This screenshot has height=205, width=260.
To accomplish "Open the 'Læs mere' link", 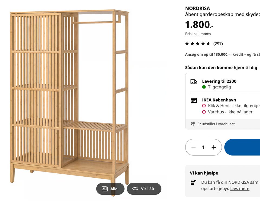I will pos(240,189).
